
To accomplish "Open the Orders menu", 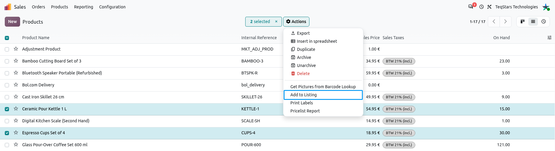I will (x=38, y=7).
